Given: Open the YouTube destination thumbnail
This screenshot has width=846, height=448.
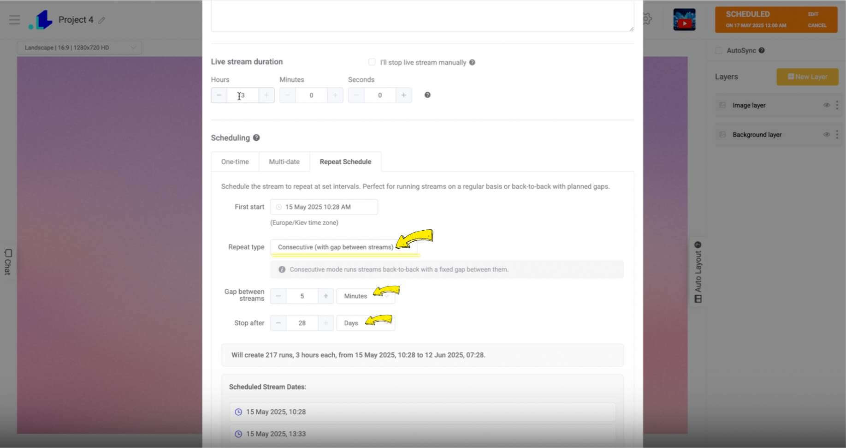Looking at the screenshot, I should pos(684,20).
